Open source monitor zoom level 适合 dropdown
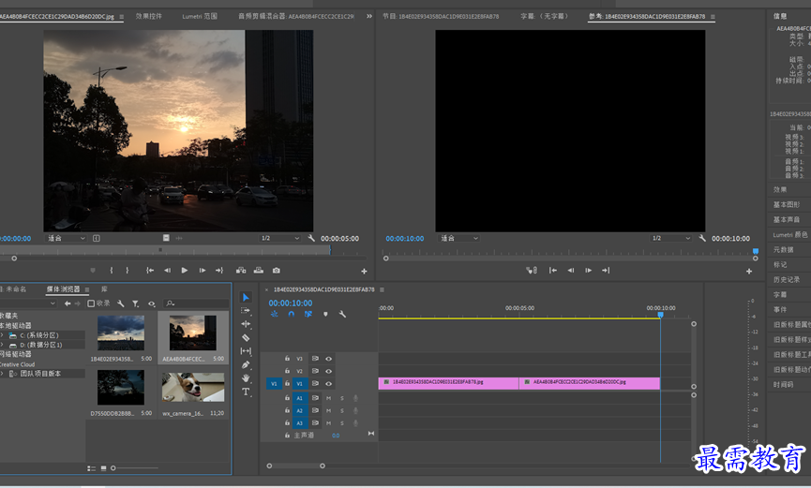Screen dimensions: 811x488 [67, 238]
